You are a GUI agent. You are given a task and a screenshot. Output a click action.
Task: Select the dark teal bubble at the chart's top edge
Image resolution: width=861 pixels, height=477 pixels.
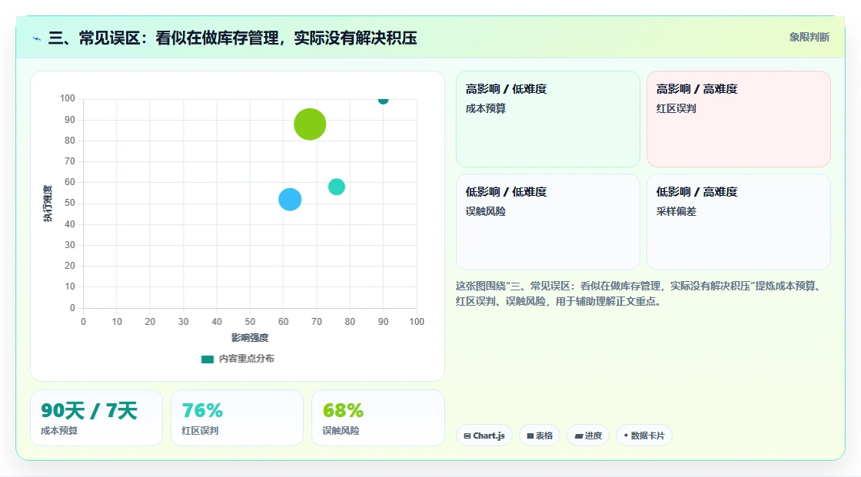(x=384, y=101)
